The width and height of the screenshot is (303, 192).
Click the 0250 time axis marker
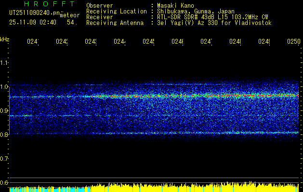click(294, 42)
